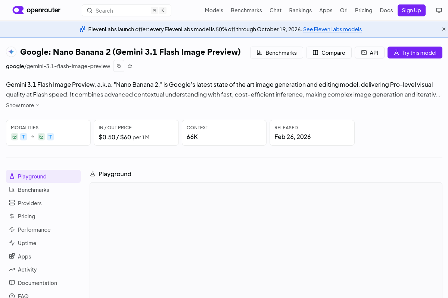Favorite the model with star icon

pos(130,66)
